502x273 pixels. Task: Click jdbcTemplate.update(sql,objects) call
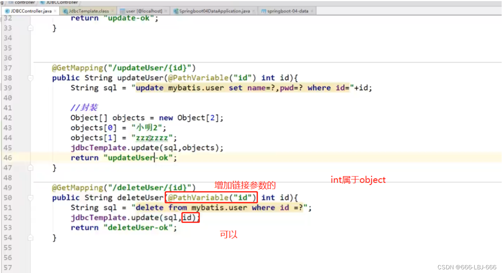pos(147,148)
